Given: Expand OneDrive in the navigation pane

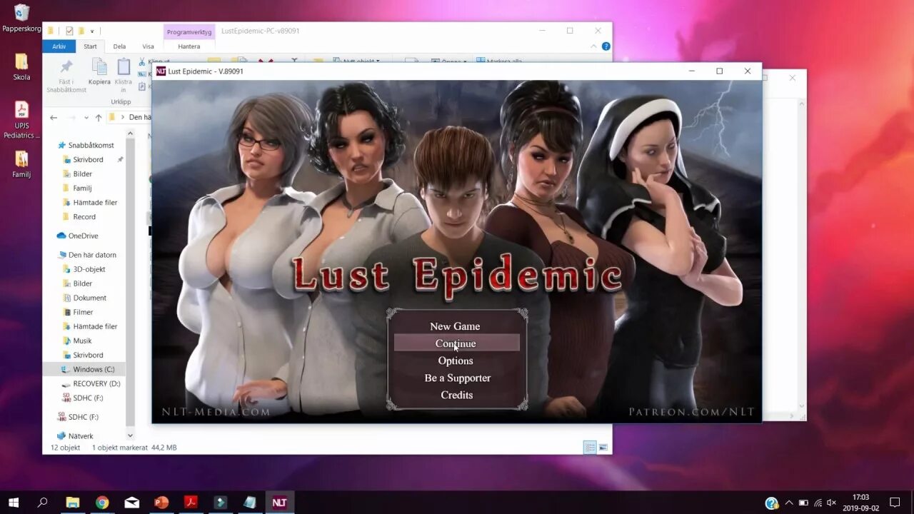Looking at the screenshot, I should tap(51, 236).
